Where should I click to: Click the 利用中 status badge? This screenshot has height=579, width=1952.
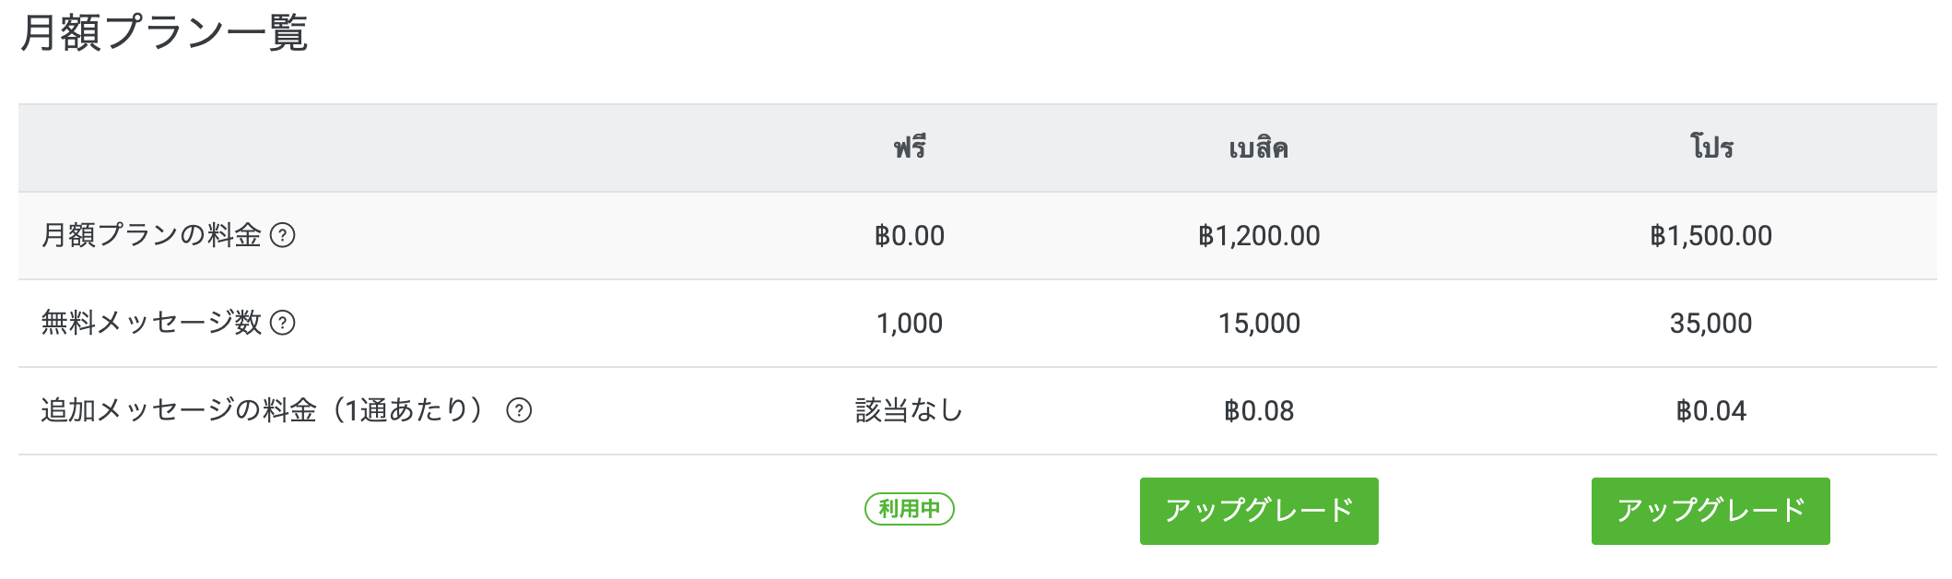pos(910,509)
